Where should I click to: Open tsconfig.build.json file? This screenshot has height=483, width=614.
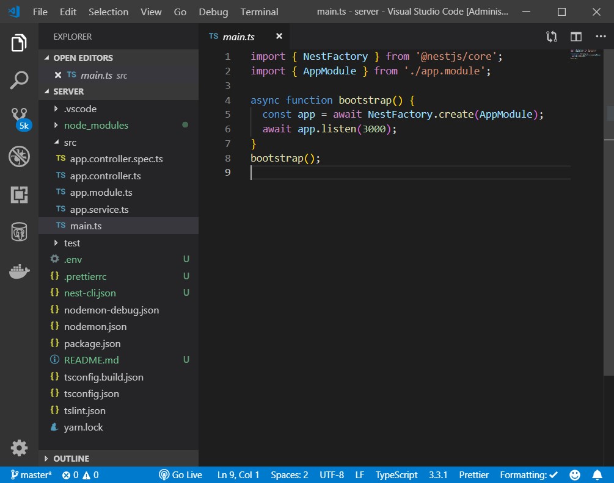pos(119,377)
